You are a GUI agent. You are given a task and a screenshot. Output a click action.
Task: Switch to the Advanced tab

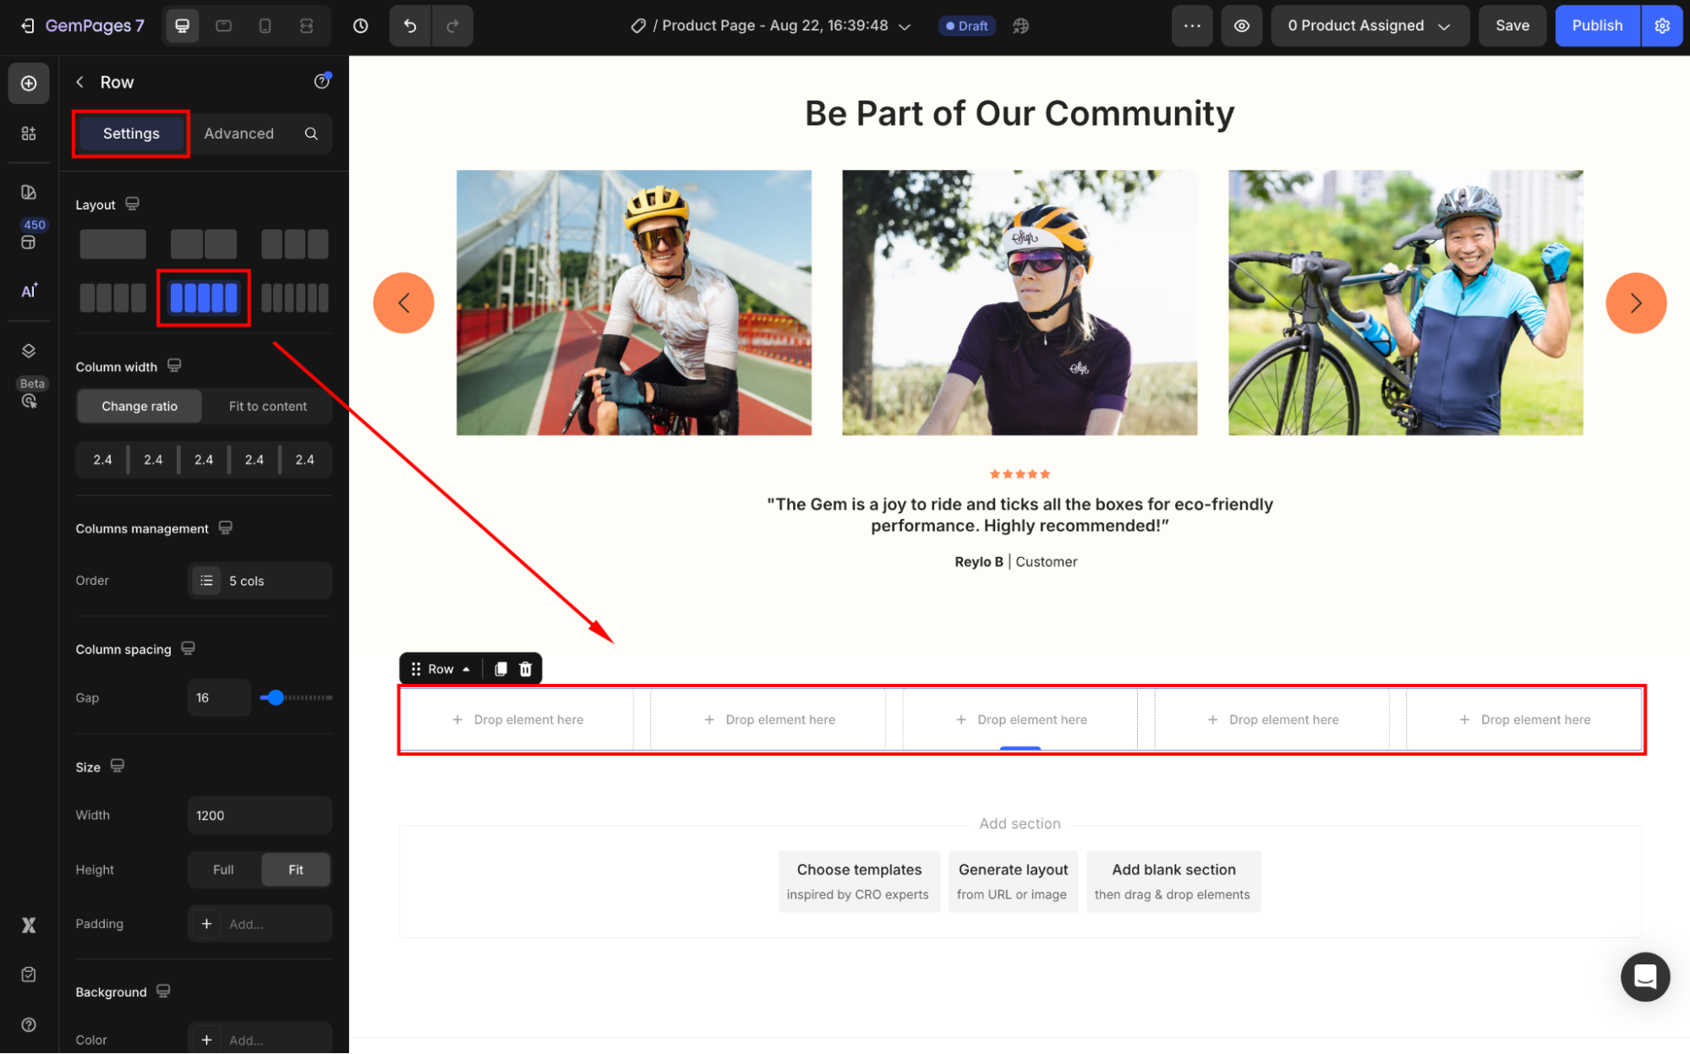[x=238, y=134]
